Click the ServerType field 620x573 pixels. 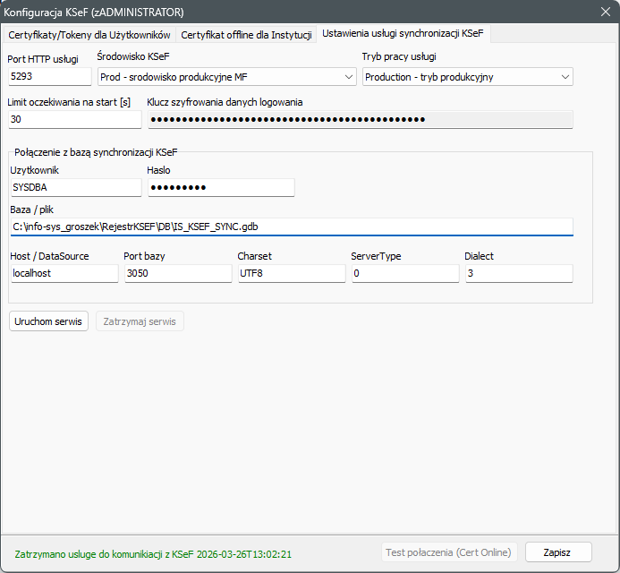[404, 274]
